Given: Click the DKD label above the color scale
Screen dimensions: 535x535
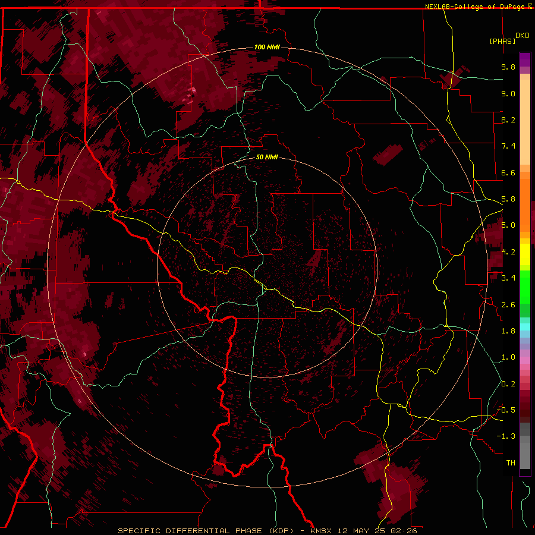Looking at the screenshot, I should point(523,36).
